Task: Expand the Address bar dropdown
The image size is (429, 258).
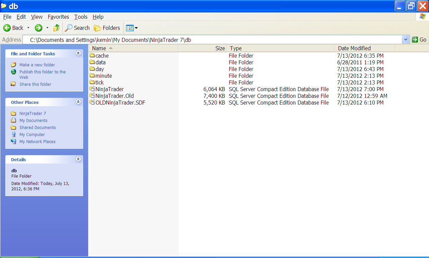Action: (406, 40)
